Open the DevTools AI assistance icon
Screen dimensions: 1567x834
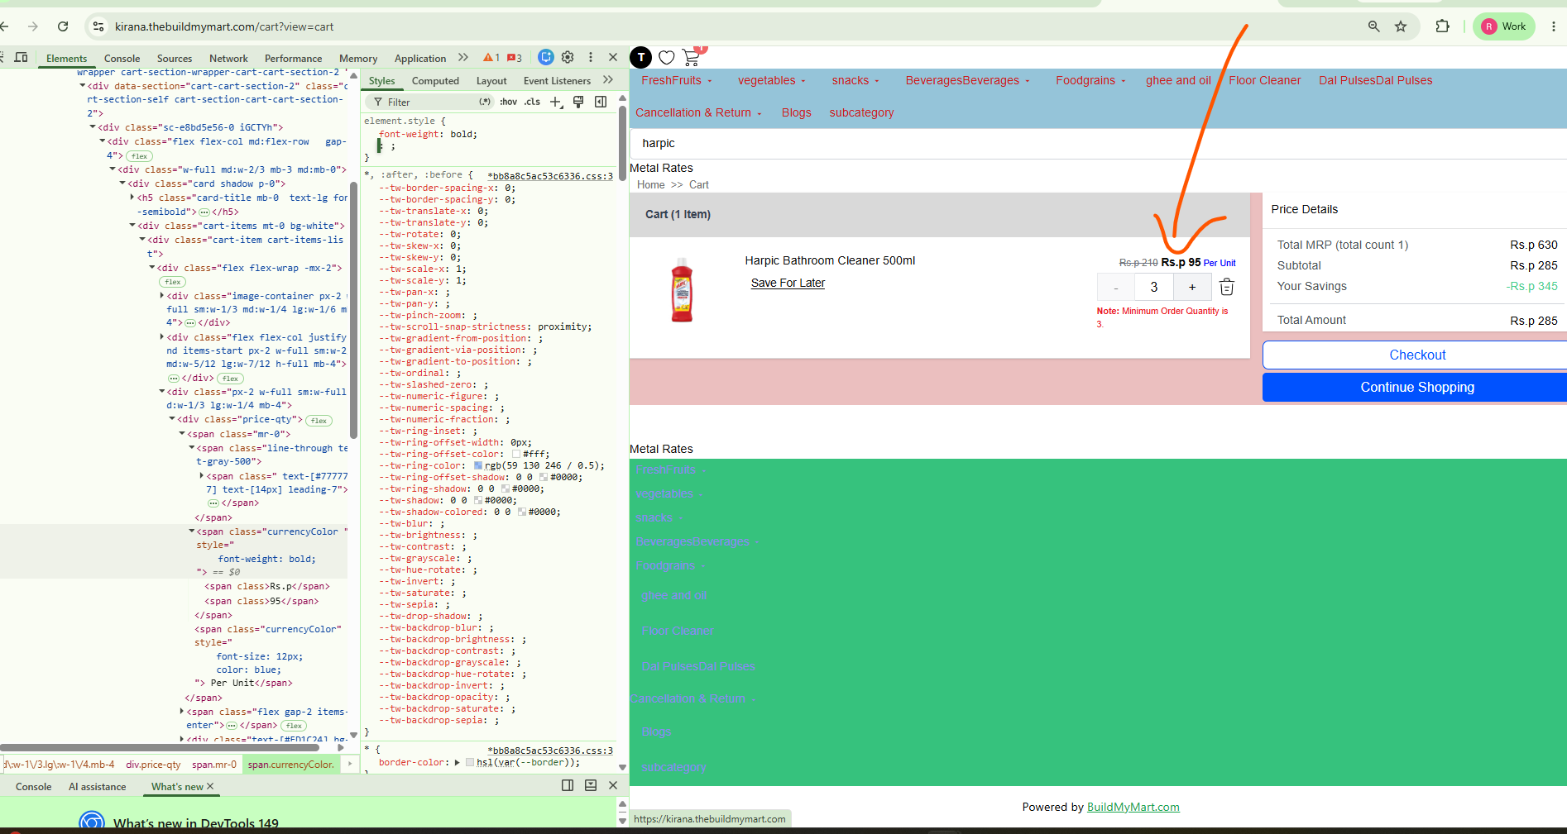pos(545,57)
